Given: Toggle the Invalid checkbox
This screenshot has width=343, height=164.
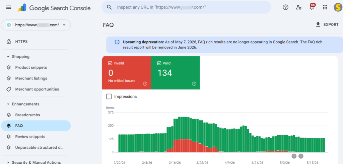Looking at the screenshot, I should coord(110,63).
